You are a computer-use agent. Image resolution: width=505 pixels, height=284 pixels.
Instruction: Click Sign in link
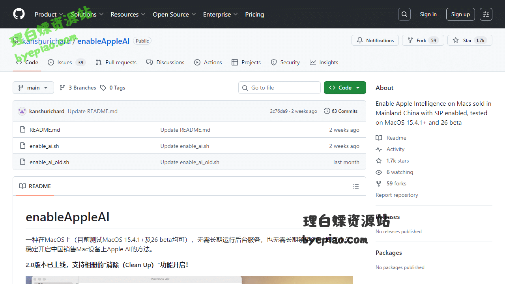pyautogui.click(x=428, y=14)
